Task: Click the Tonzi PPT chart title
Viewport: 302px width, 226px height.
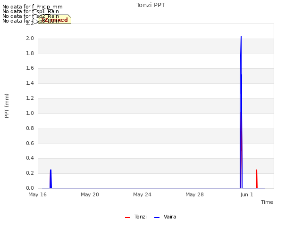Action: click(151, 5)
